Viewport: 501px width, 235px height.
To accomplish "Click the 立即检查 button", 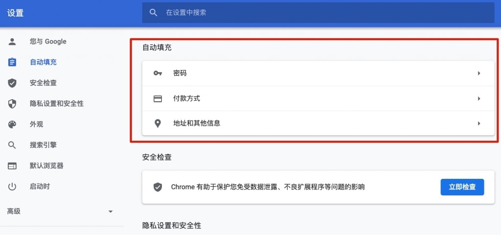I will click(x=462, y=187).
